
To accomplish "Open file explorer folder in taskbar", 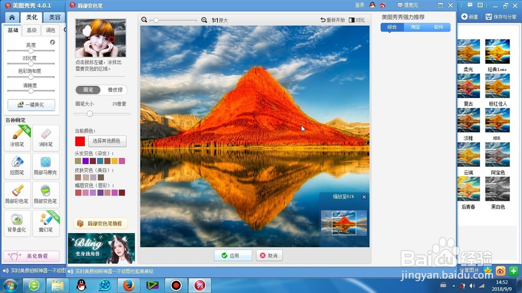I will point(57,285).
